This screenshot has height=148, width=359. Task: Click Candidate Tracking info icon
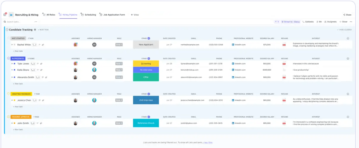(x=35, y=30)
